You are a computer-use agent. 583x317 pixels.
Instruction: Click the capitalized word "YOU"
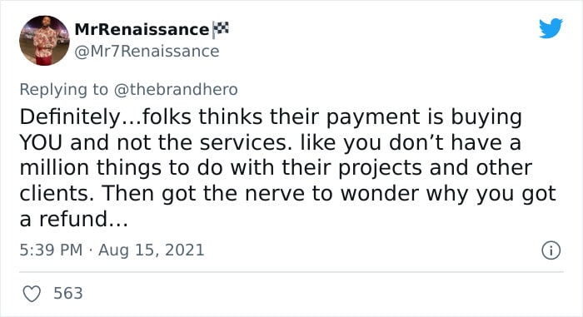tap(41, 143)
